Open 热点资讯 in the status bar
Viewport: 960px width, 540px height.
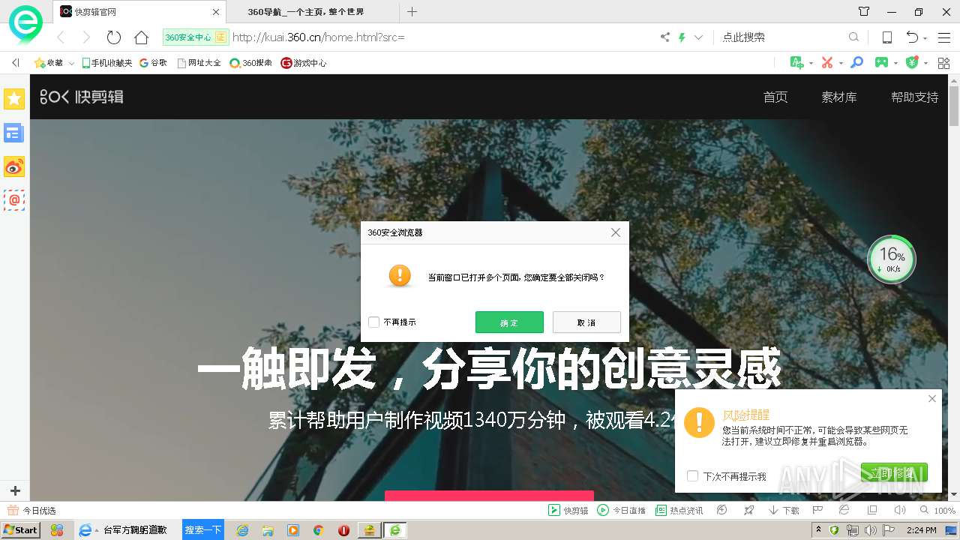click(679, 510)
